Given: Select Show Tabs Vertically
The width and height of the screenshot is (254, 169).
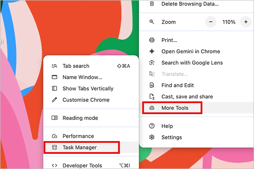Looking at the screenshot, I should (91, 88).
